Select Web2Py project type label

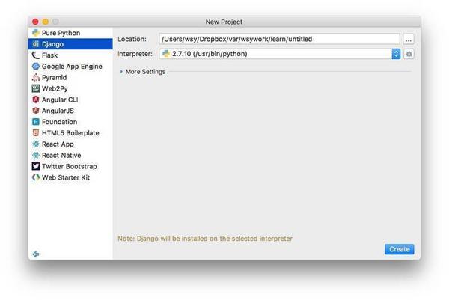pos(55,89)
